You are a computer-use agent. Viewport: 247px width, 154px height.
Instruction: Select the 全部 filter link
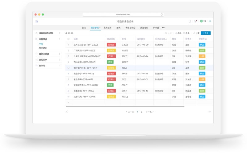pos(41,44)
